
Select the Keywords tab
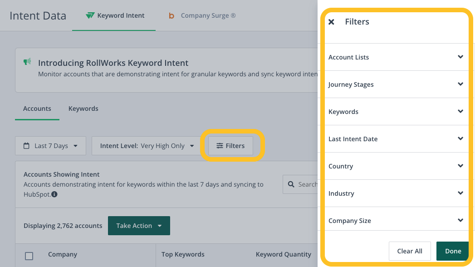coord(83,109)
